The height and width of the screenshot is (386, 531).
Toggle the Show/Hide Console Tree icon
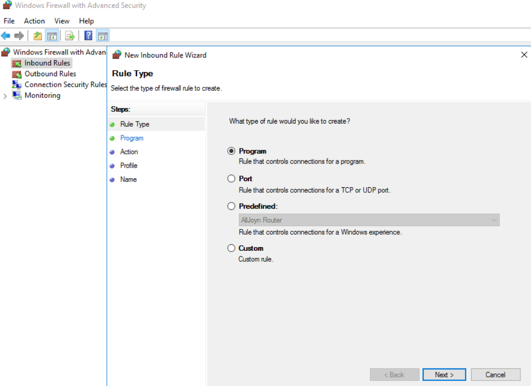click(x=51, y=36)
